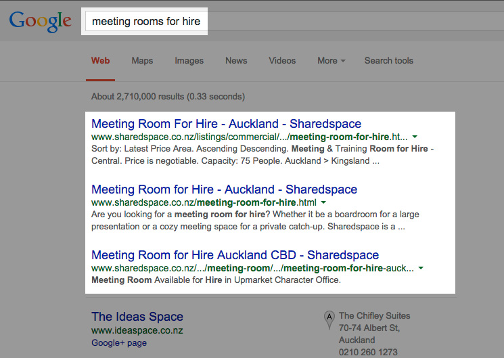Screen dimensions: 504x358
Task: Select the Web tab
Action: pyautogui.click(x=100, y=60)
